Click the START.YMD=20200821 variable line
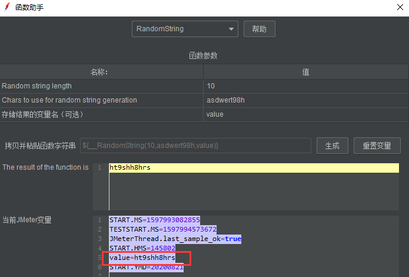409x277 pixels. pyautogui.click(x=147, y=268)
